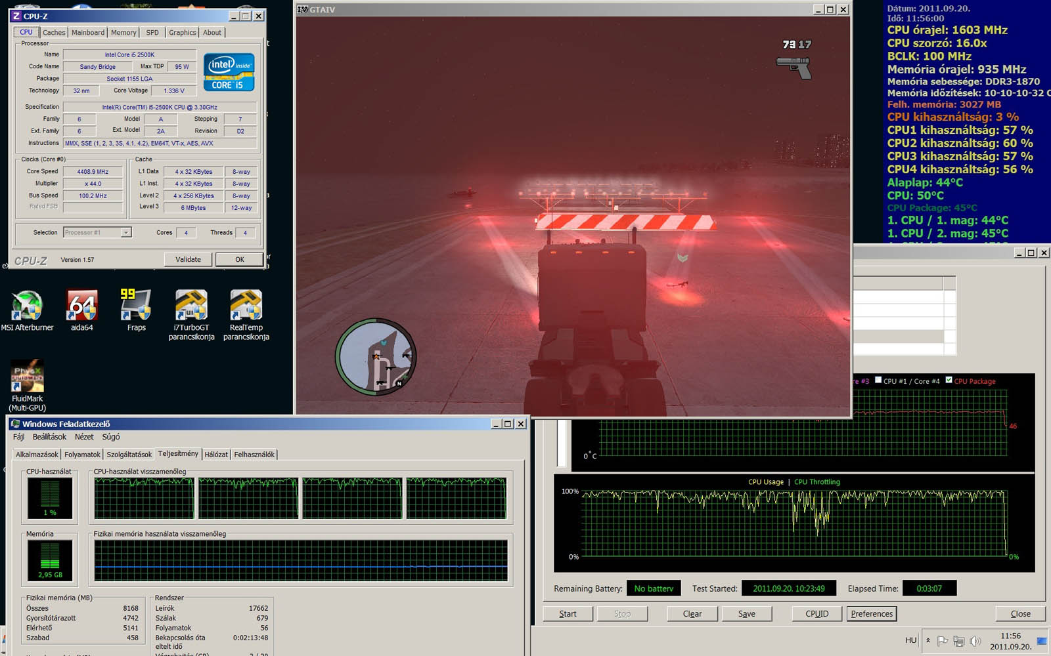The width and height of the screenshot is (1051, 656).
Task: Click the Test Started time value
Action: (789, 588)
